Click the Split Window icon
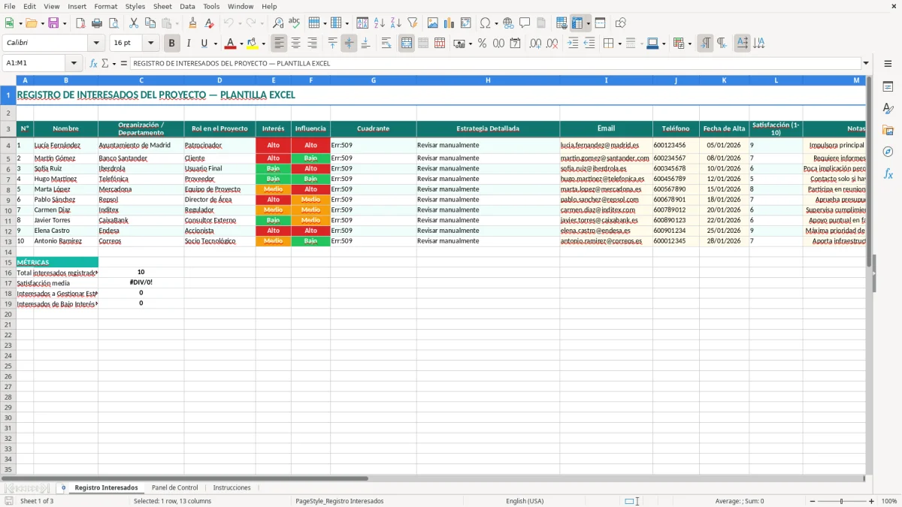902x507 pixels. pyautogui.click(x=601, y=23)
